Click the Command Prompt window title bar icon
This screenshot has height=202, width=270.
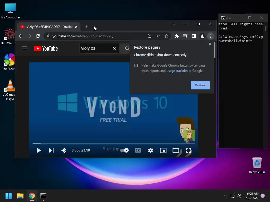coord(223,18)
